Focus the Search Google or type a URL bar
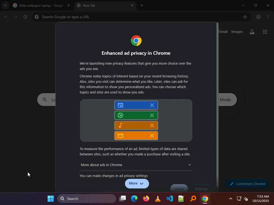The image size is (274, 205). click(142, 17)
